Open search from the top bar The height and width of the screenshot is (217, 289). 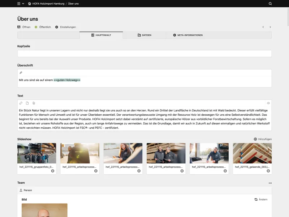pyautogui.click(x=270, y=4)
